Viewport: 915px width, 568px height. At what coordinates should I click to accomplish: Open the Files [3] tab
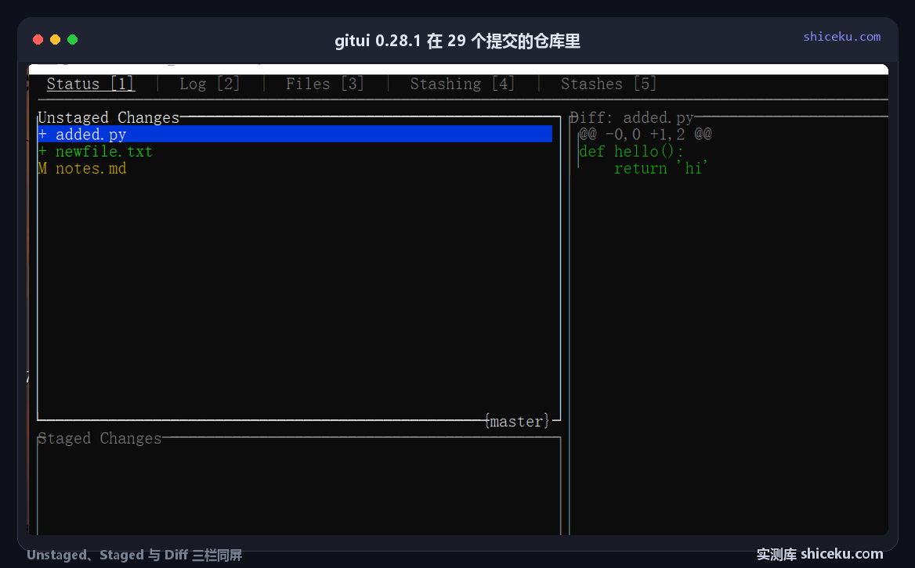[x=324, y=84]
